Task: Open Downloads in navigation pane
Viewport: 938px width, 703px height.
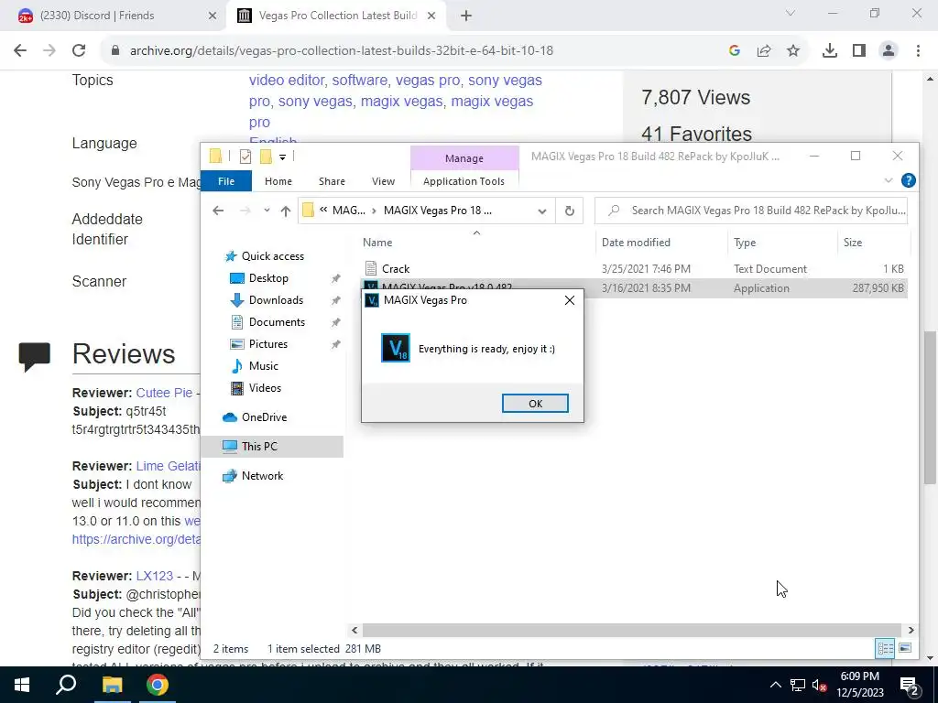Action: 276,300
